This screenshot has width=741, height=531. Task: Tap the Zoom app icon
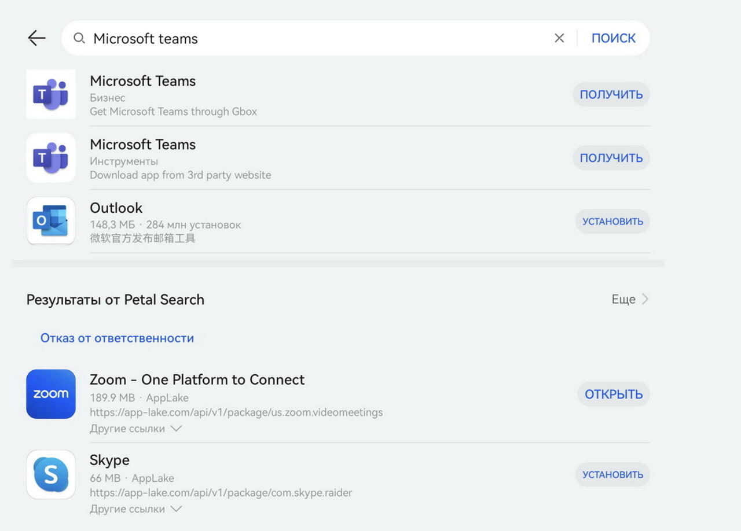[51, 394]
